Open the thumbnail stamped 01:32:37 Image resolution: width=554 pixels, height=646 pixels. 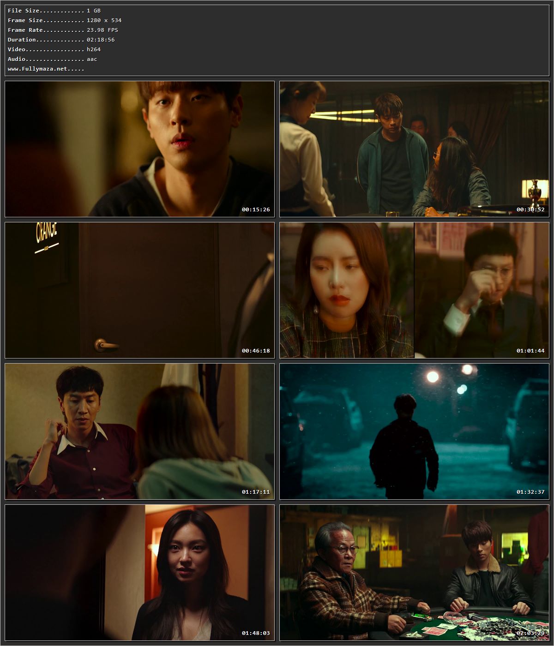[414, 431]
